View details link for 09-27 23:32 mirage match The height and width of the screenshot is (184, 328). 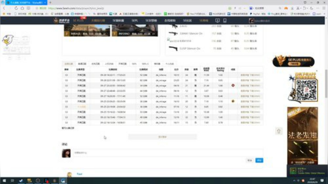point(245,86)
